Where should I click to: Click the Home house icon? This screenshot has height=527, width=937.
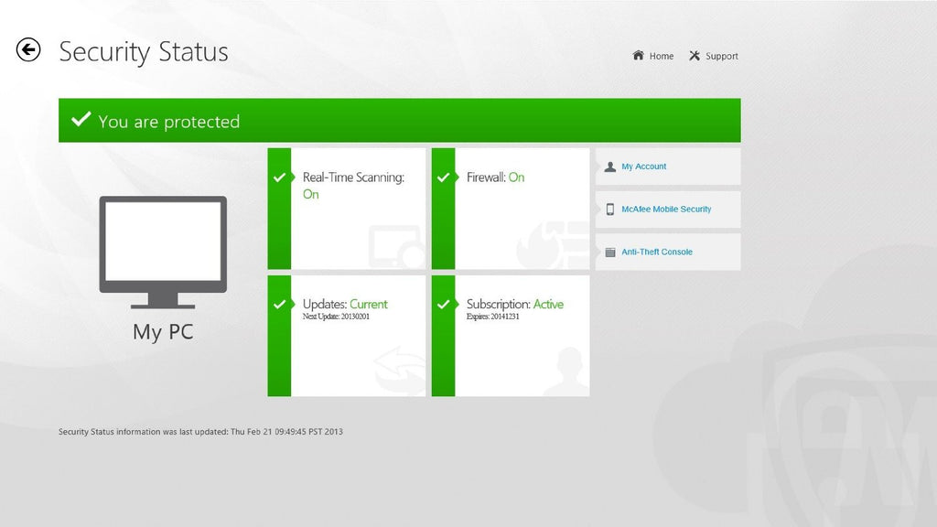point(638,56)
